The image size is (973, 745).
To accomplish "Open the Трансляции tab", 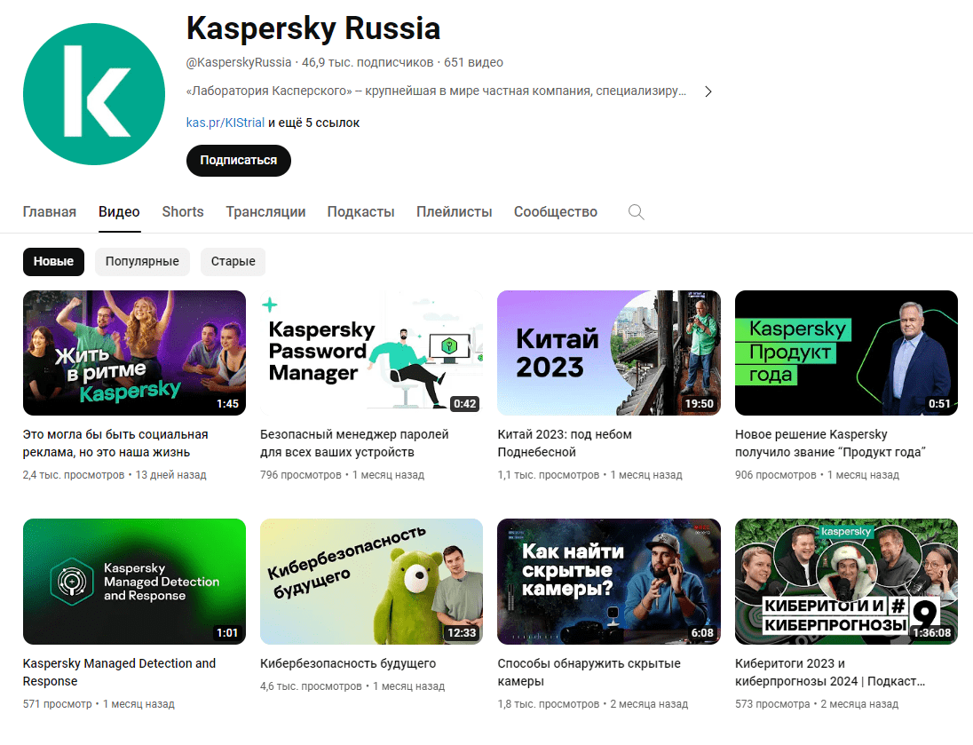I will point(265,211).
